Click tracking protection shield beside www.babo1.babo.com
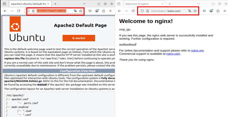 point(142,11)
